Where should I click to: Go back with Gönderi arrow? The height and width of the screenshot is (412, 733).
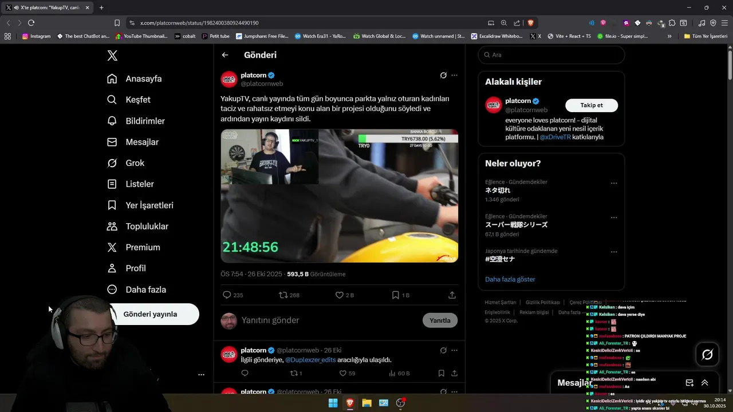[225, 55]
